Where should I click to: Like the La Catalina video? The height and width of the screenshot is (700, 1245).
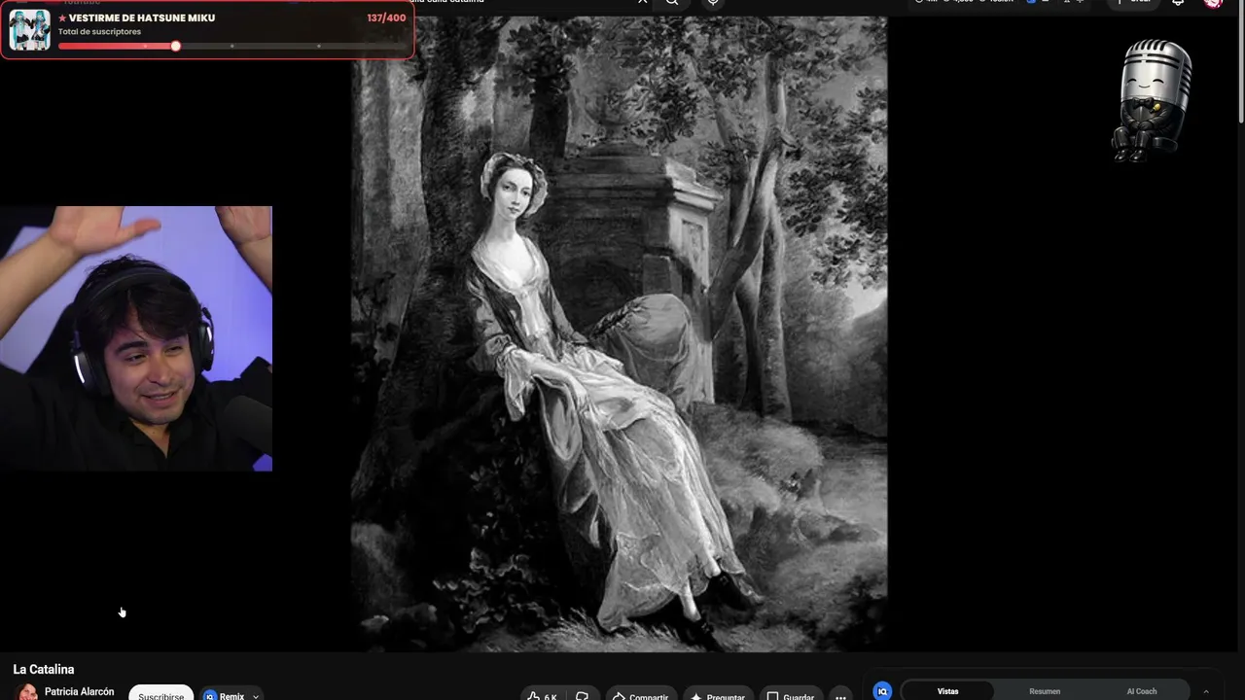pyautogui.click(x=543, y=695)
